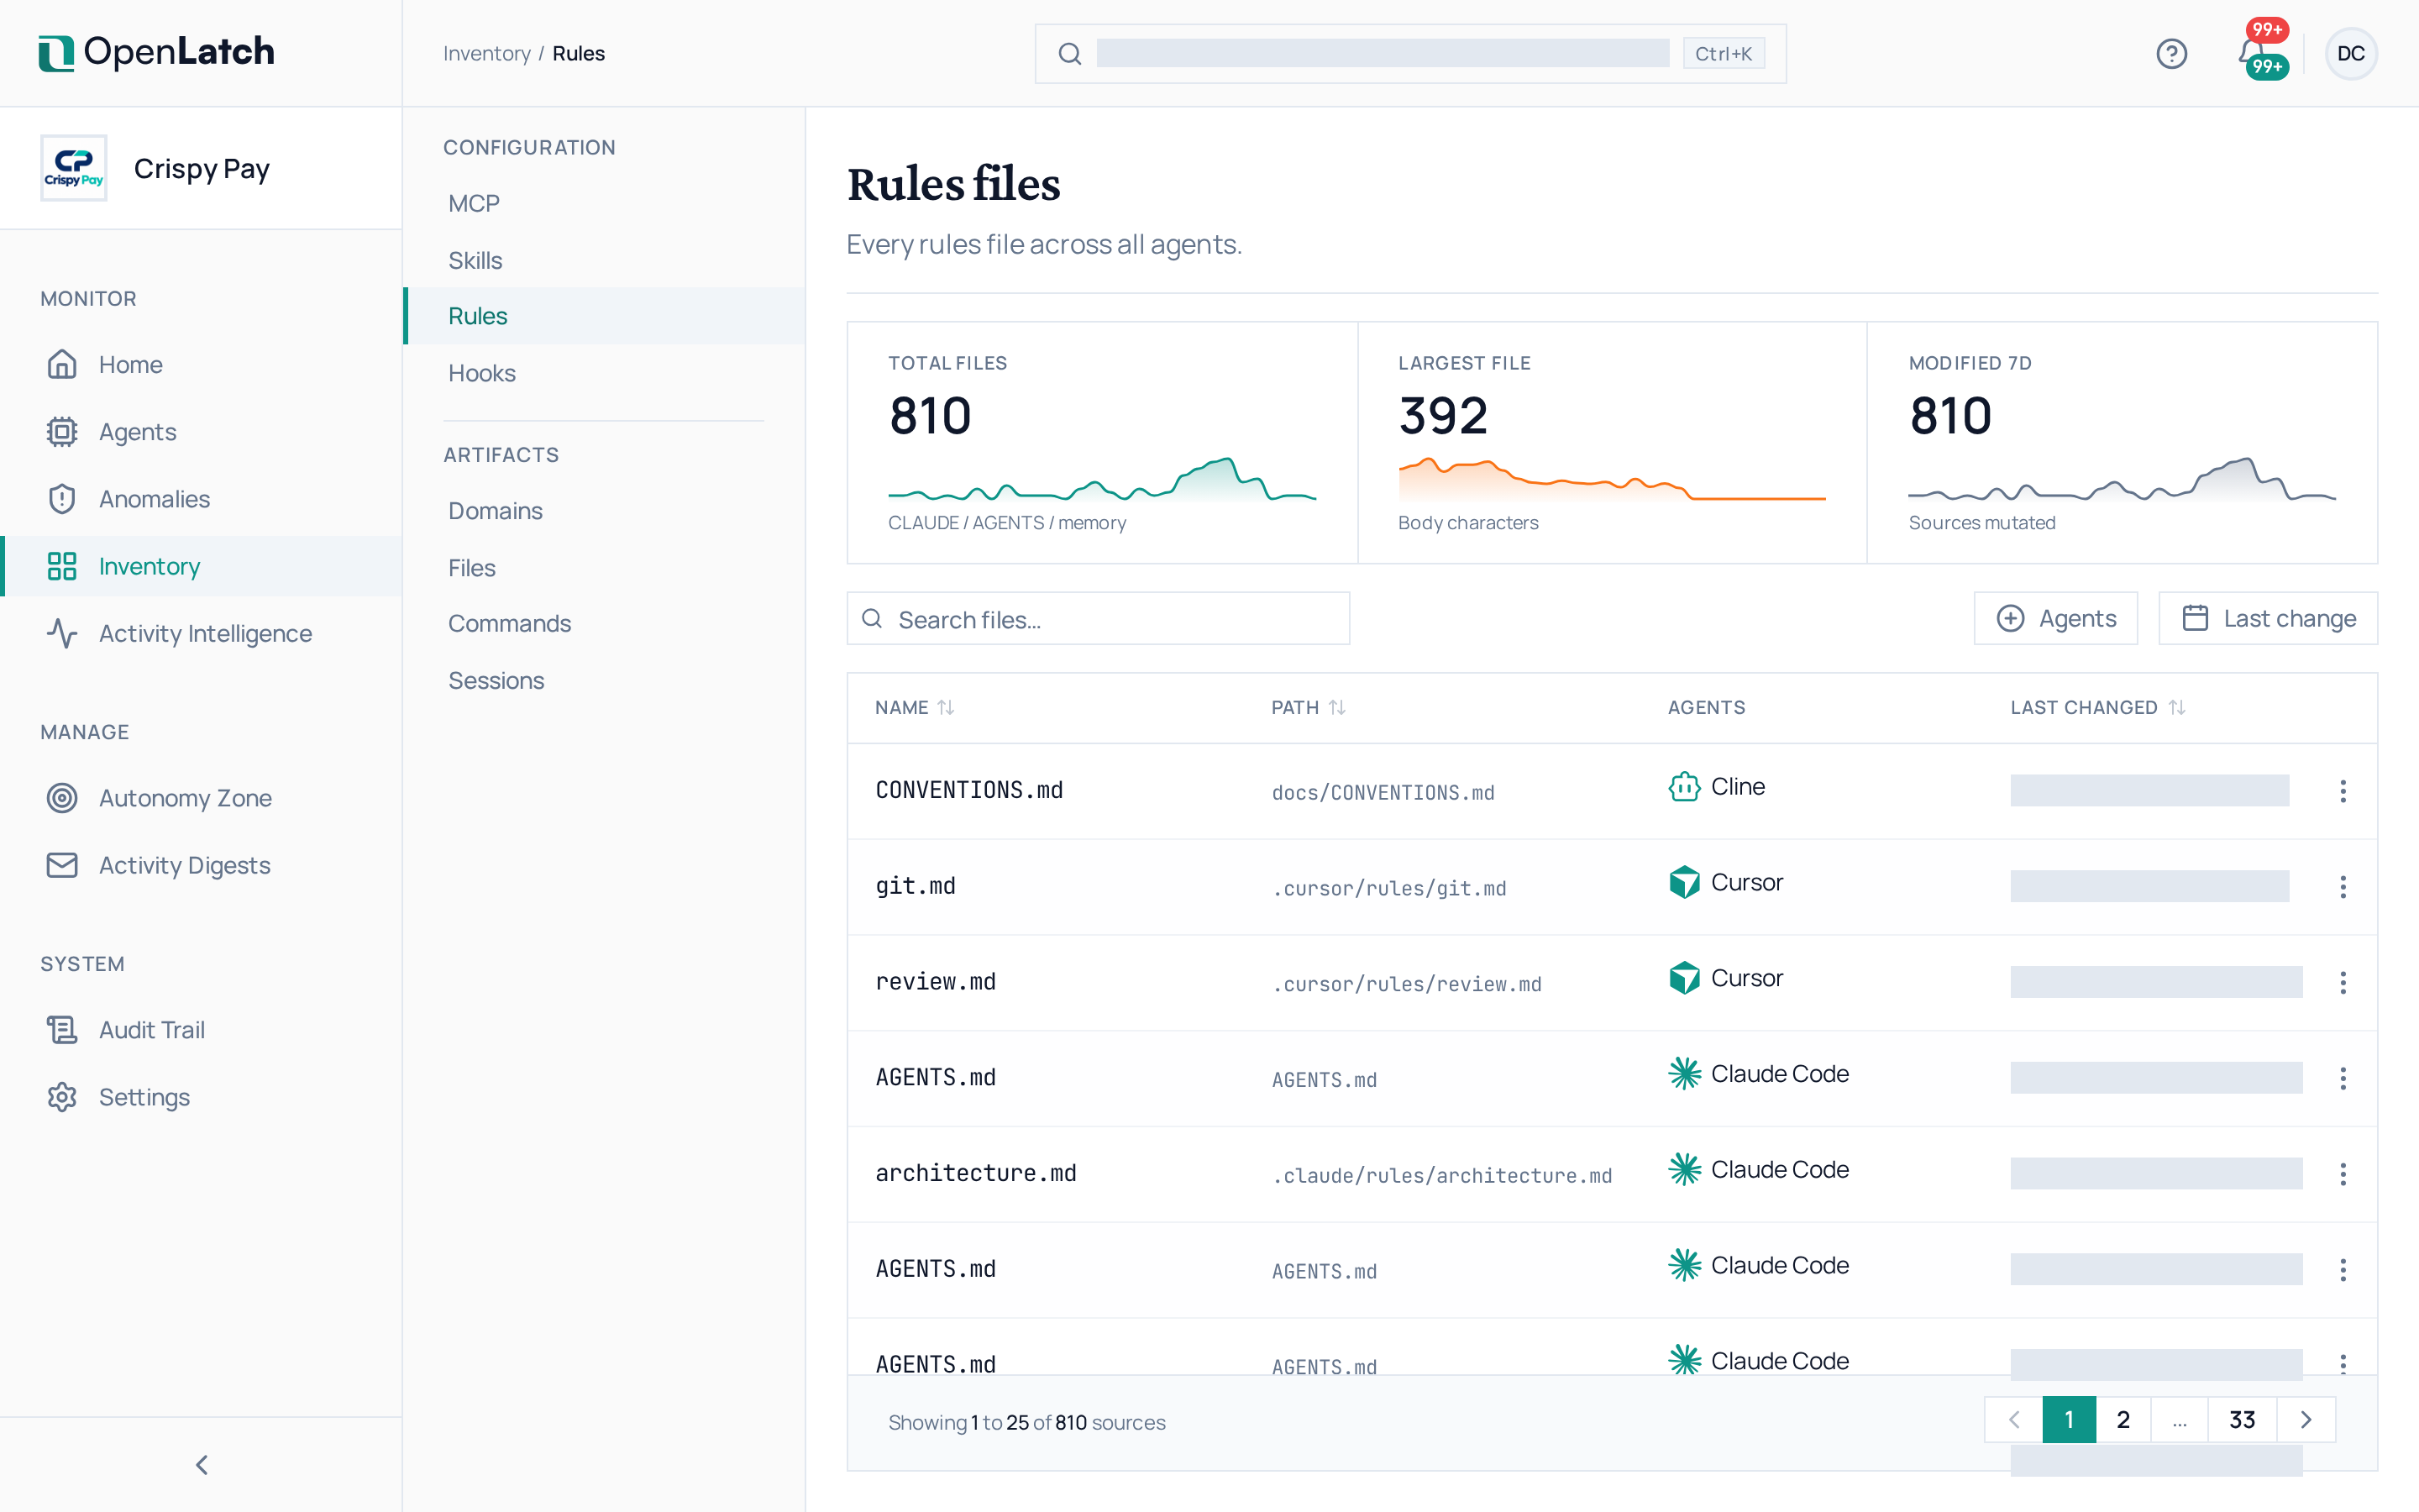The width and height of the screenshot is (2419, 1512).
Task: Open notifications bell icon
Action: [2253, 53]
